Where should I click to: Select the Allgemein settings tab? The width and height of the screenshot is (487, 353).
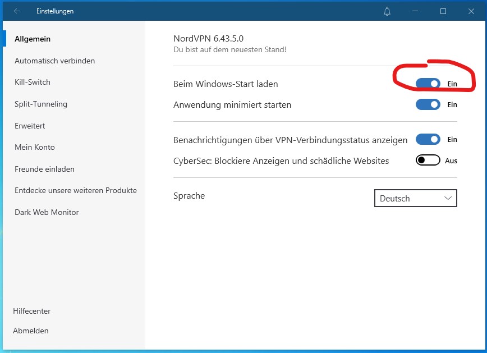tap(33, 39)
